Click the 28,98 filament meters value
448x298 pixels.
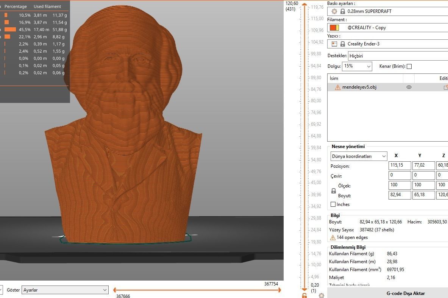(392, 262)
